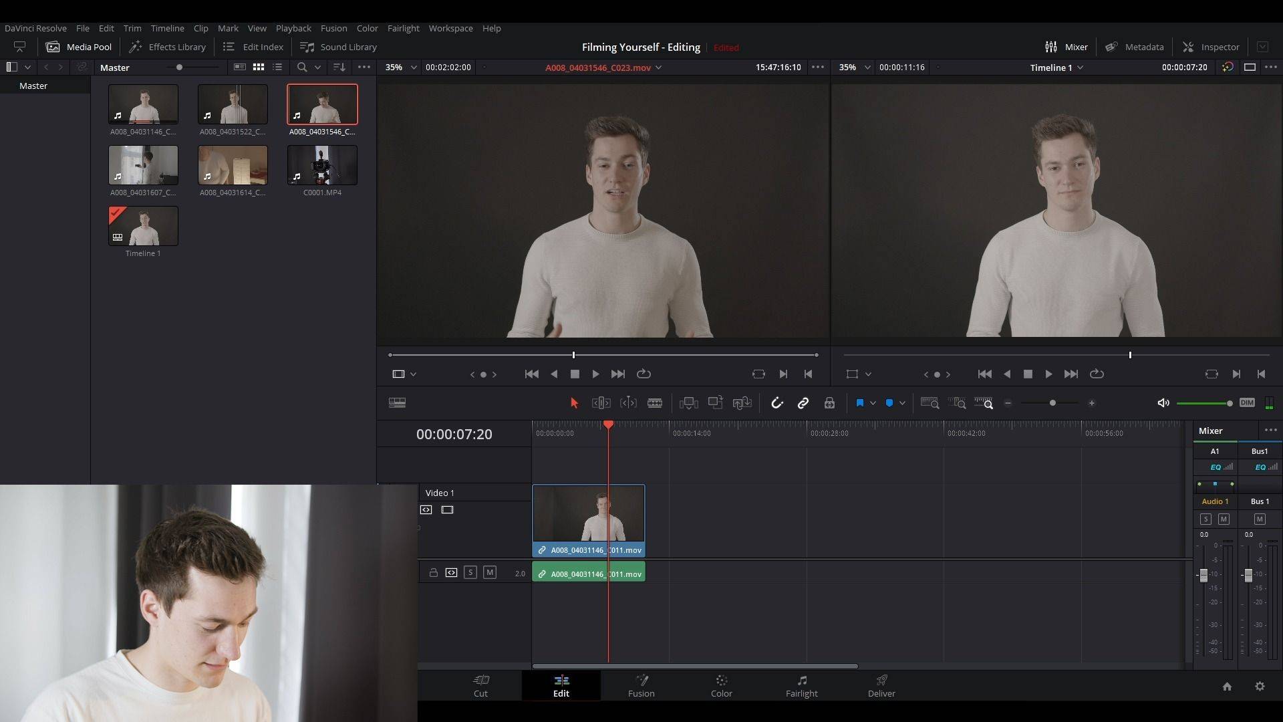
Task: Lock the Audio 1 track
Action: click(x=434, y=573)
